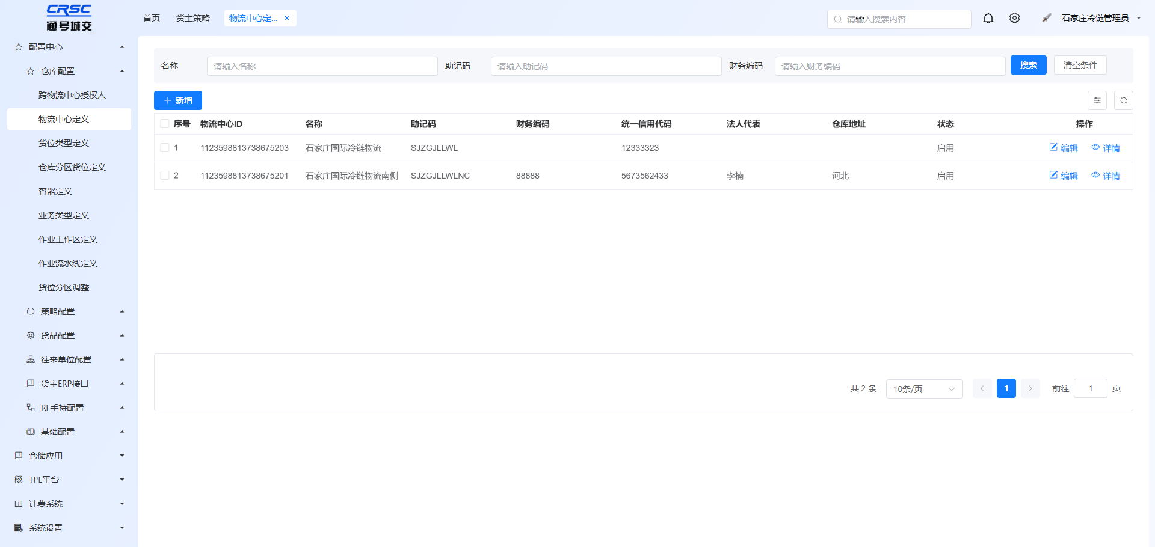The width and height of the screenshot is (1155, 547).
Task: Close the 物流中心定... tab
Action: (x=287, y=18)
